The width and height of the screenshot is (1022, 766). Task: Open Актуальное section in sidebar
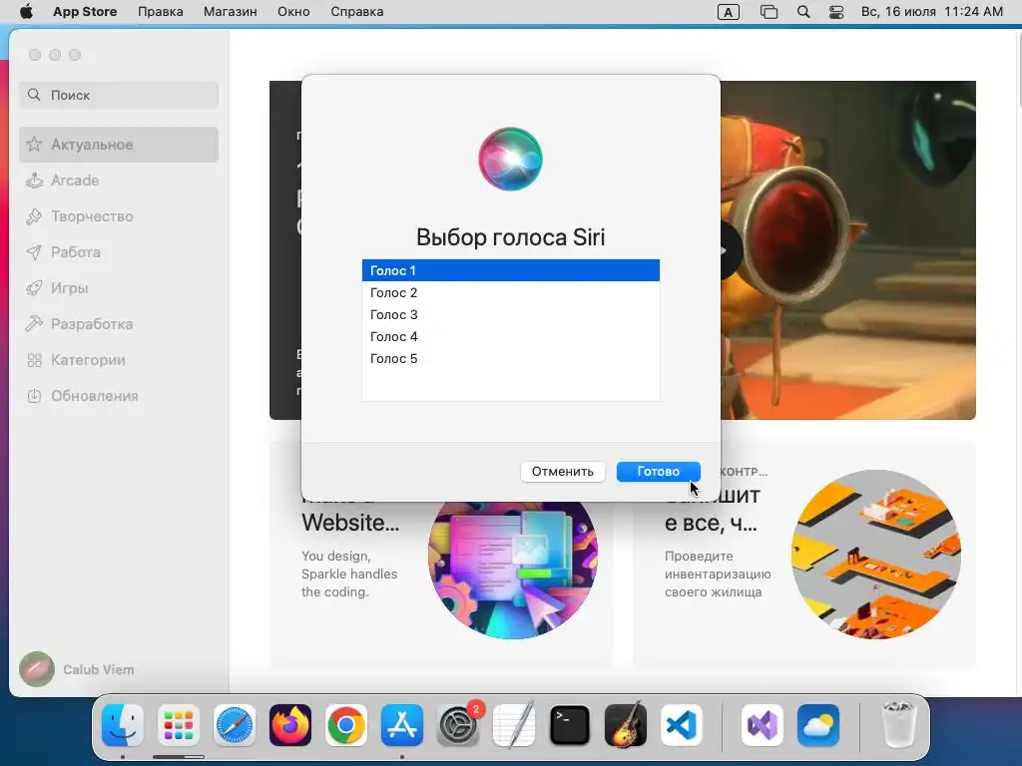tap(119, 145)
